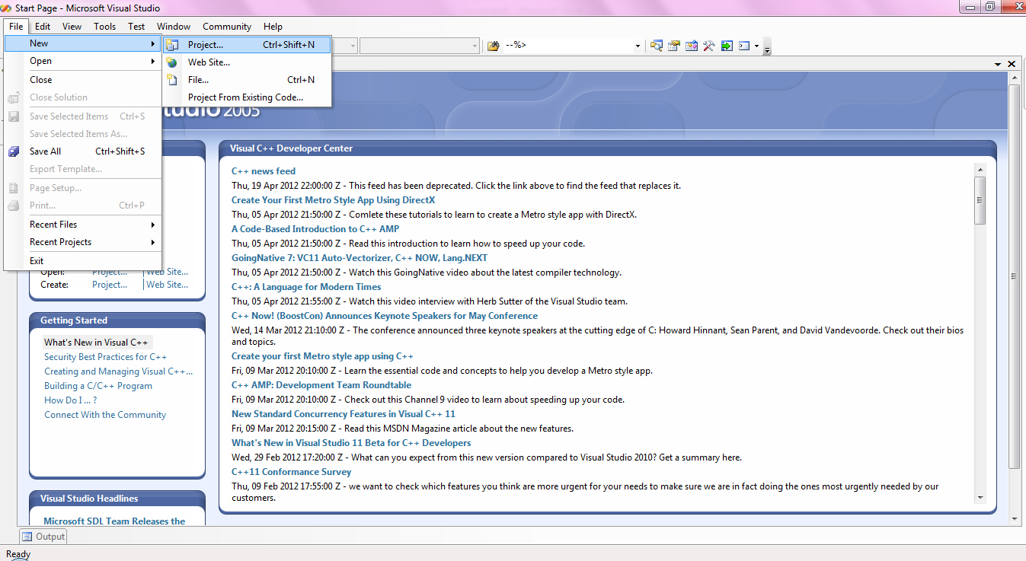
Task: Select Project From Existing Code...
Action: [247, 97]
